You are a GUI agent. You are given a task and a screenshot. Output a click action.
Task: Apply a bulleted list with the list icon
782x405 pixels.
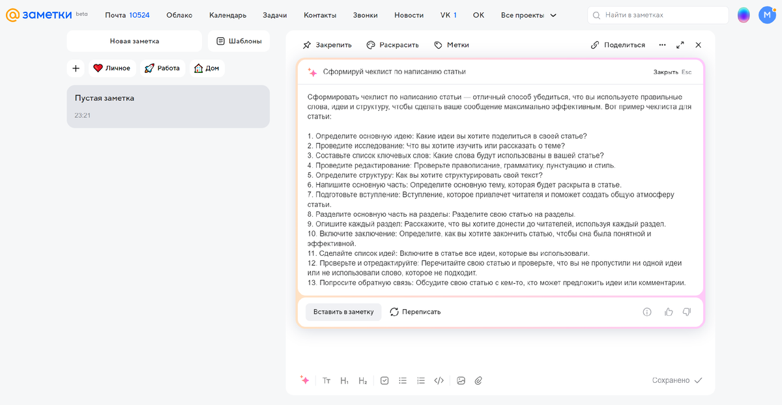point(403,380)
